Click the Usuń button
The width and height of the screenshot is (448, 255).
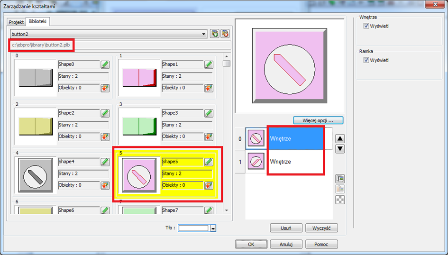pos(286,228)
